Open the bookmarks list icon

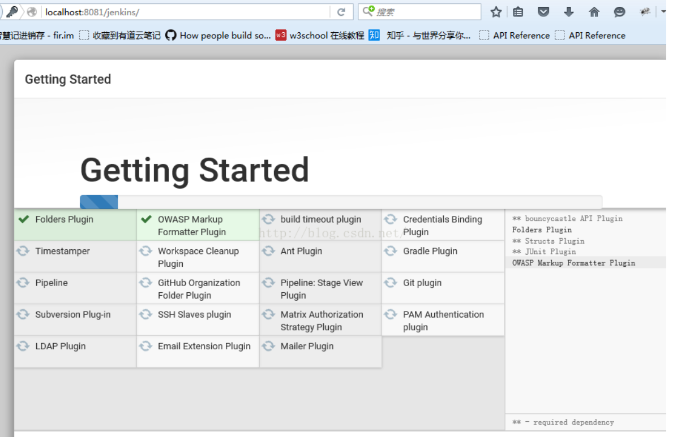[518, 12]
